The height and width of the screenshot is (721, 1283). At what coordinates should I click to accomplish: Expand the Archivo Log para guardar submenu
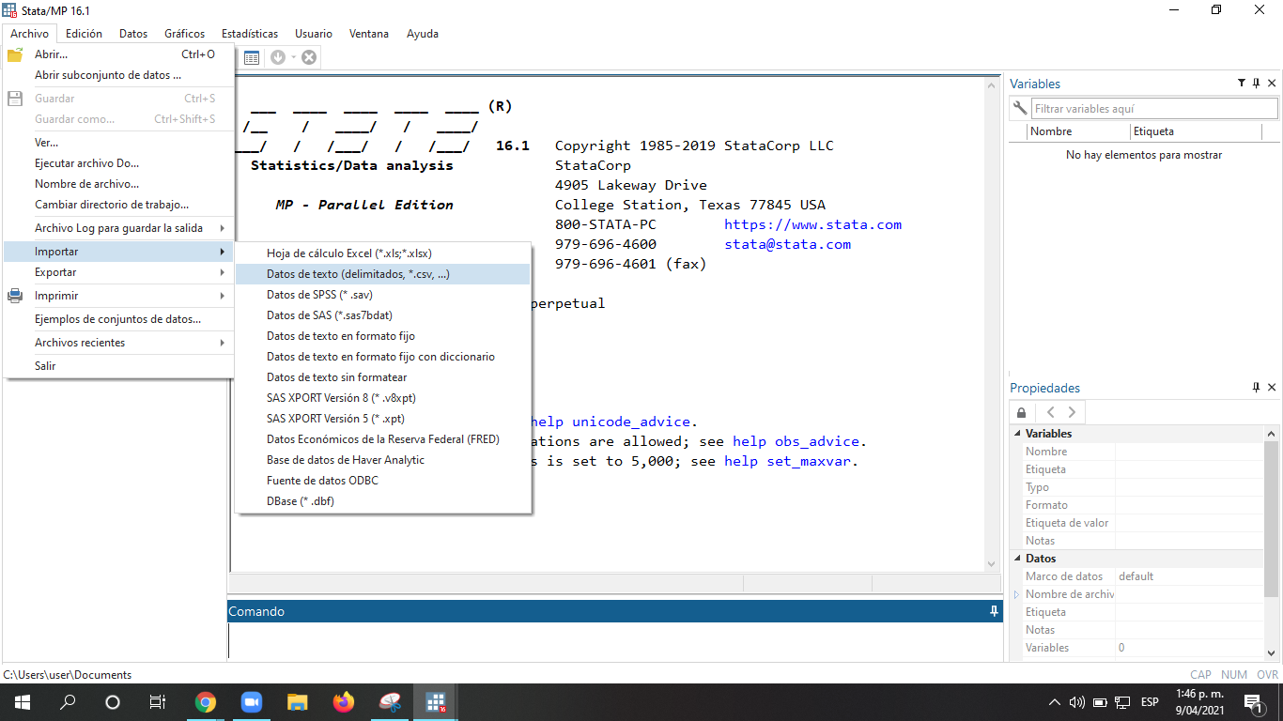click(x=118, y=228)
